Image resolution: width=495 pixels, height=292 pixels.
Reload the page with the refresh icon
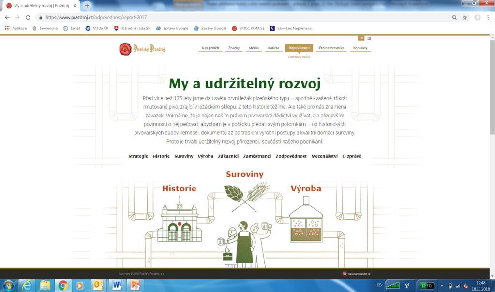point(28,18)
